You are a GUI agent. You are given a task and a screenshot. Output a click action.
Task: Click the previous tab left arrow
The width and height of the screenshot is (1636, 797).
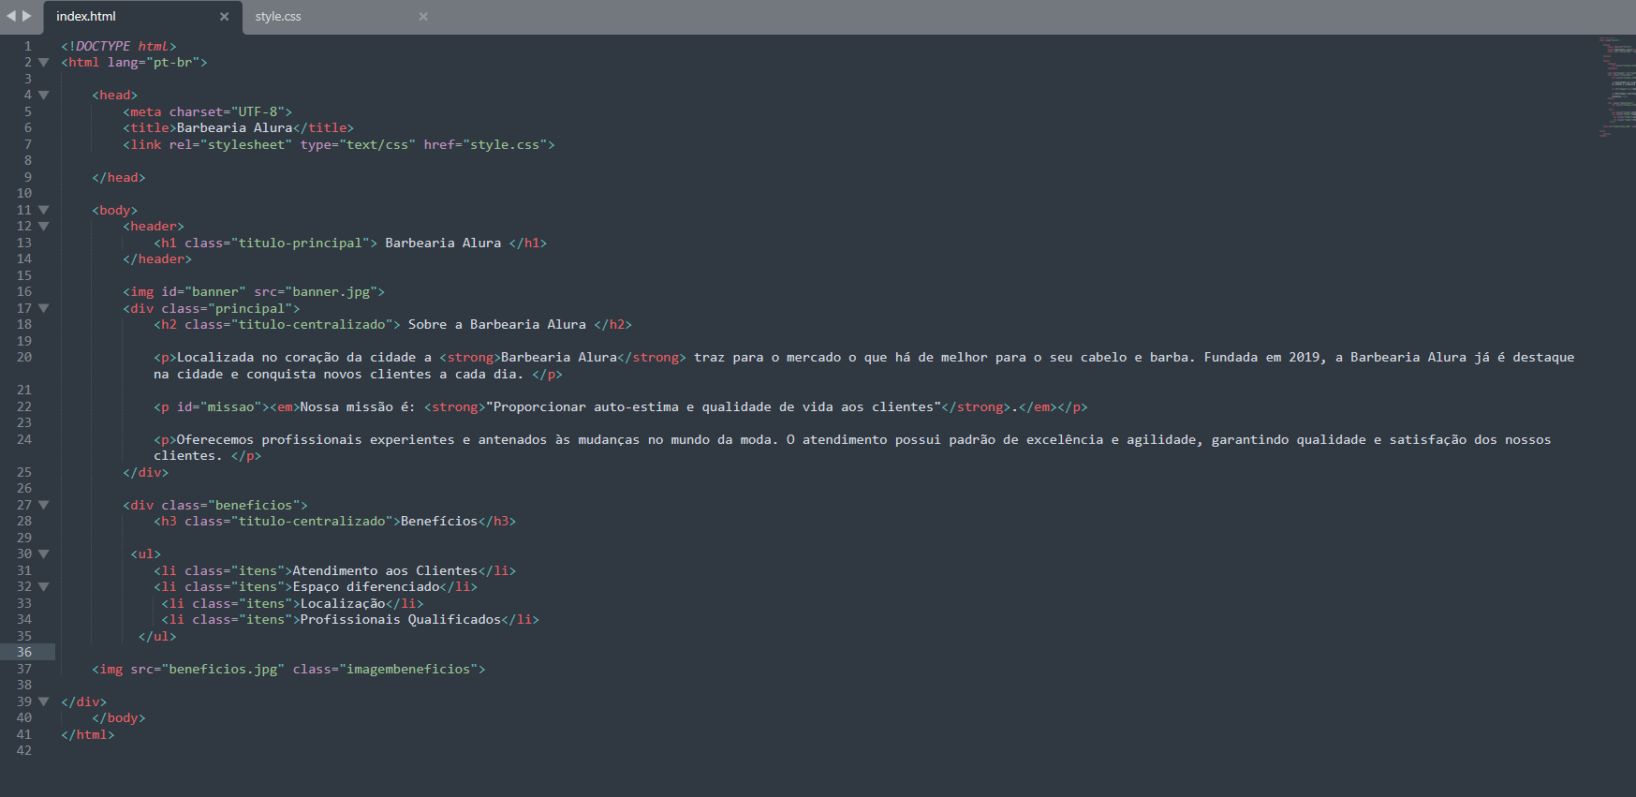click(11, 16)
